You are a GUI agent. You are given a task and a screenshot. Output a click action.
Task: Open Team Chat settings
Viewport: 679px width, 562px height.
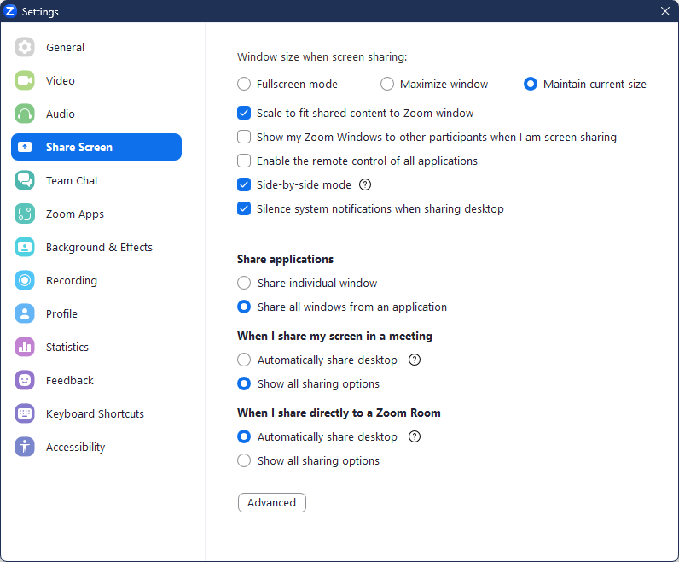click(96, 180)
